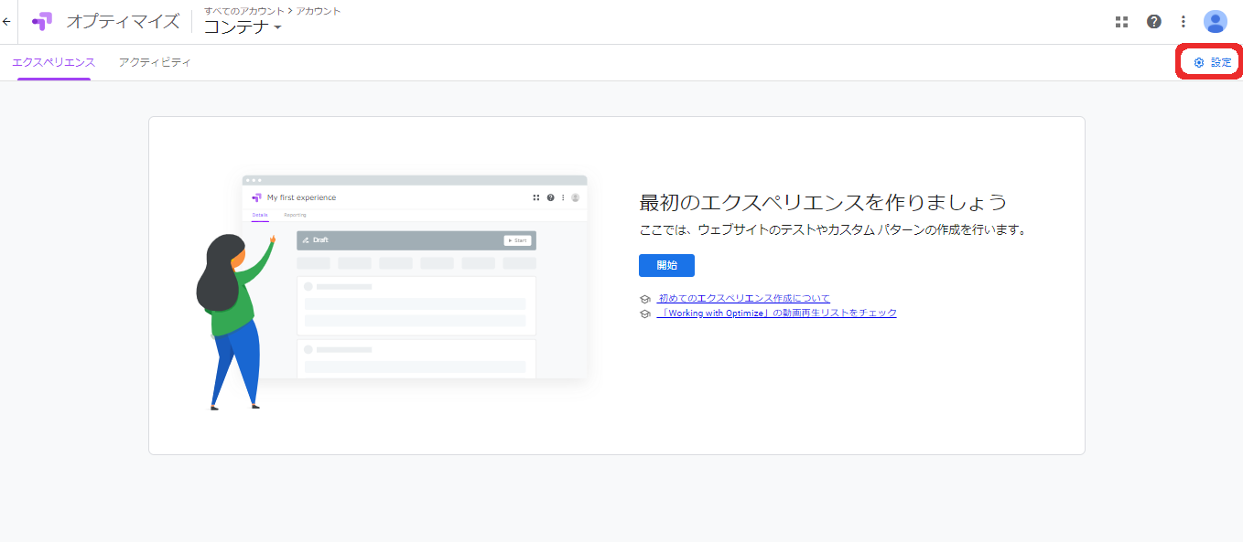The width and height of the screenshot is (1243, 542).
Task: Open the Working with Optimize playlist link
Action: [777, 313]
